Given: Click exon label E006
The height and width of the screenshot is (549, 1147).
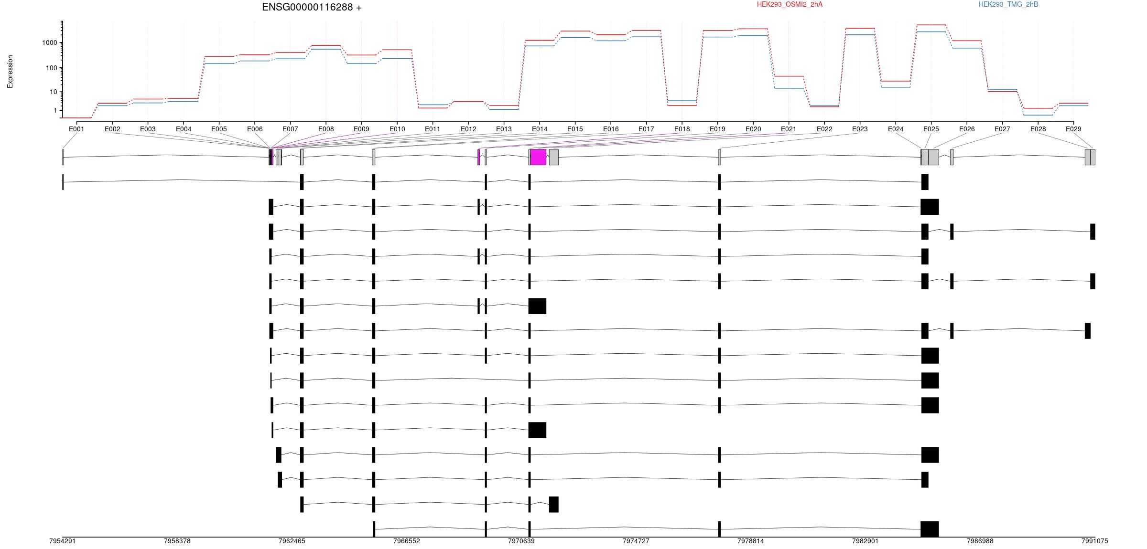Looking at the screenshot, I should point(255,129).
